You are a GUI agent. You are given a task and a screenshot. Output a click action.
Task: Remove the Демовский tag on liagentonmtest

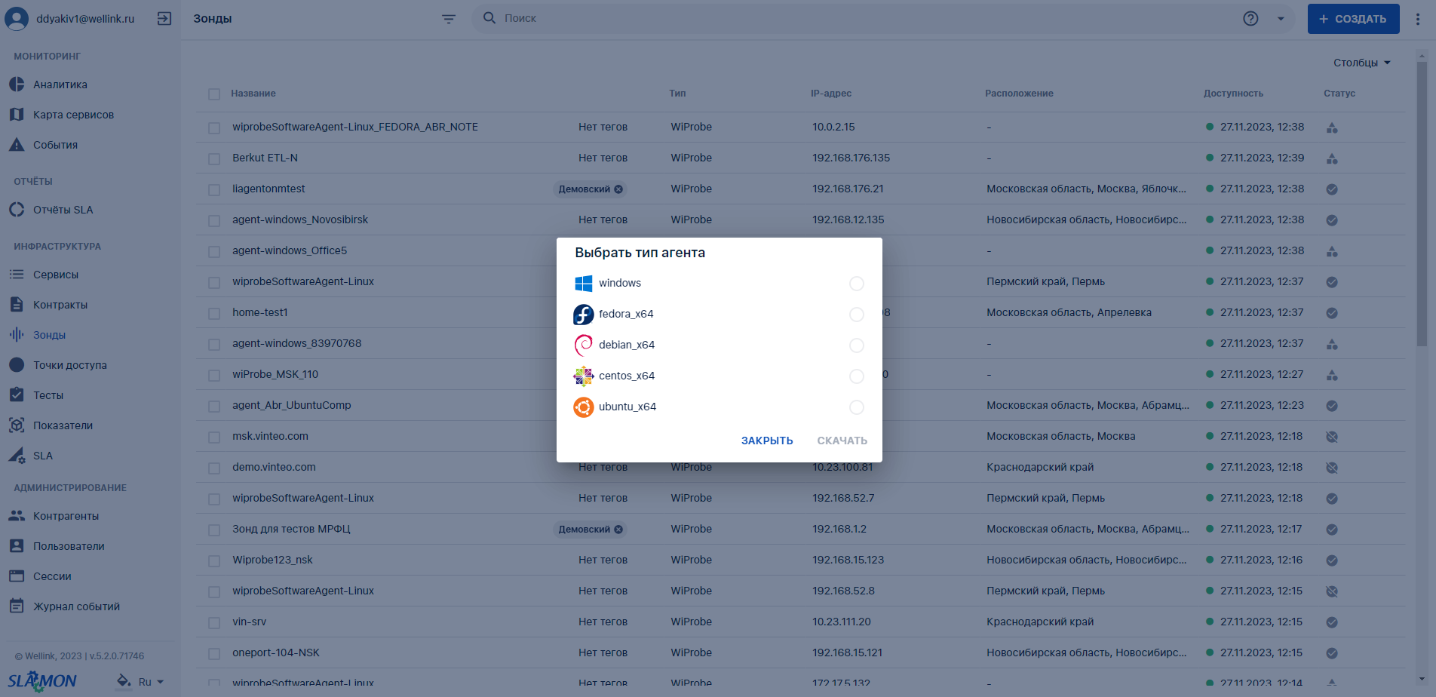618,189
